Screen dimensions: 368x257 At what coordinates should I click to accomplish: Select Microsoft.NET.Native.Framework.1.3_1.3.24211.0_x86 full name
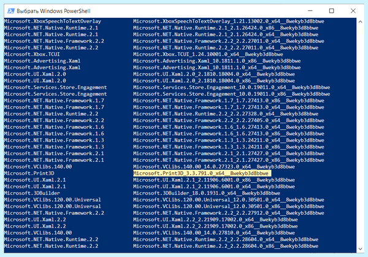(229, 147)
